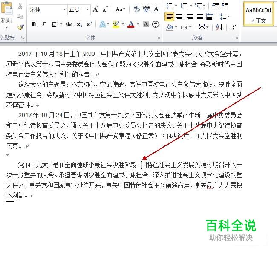Toggle character shading A icon
277x256 pixels.
(x=146, y=24)
